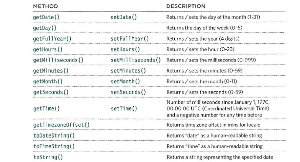Select the setDate() method text
The width and height of the screenshot is (300, 162).
click(x=124, y=17)
